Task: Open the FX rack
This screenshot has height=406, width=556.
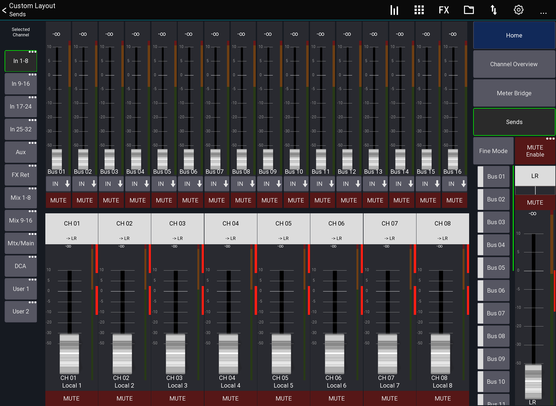Action: 444,10
